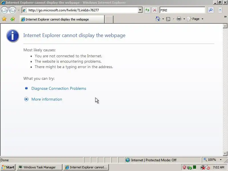Minimize the Internet Explorer window

[x=215, y=3]
